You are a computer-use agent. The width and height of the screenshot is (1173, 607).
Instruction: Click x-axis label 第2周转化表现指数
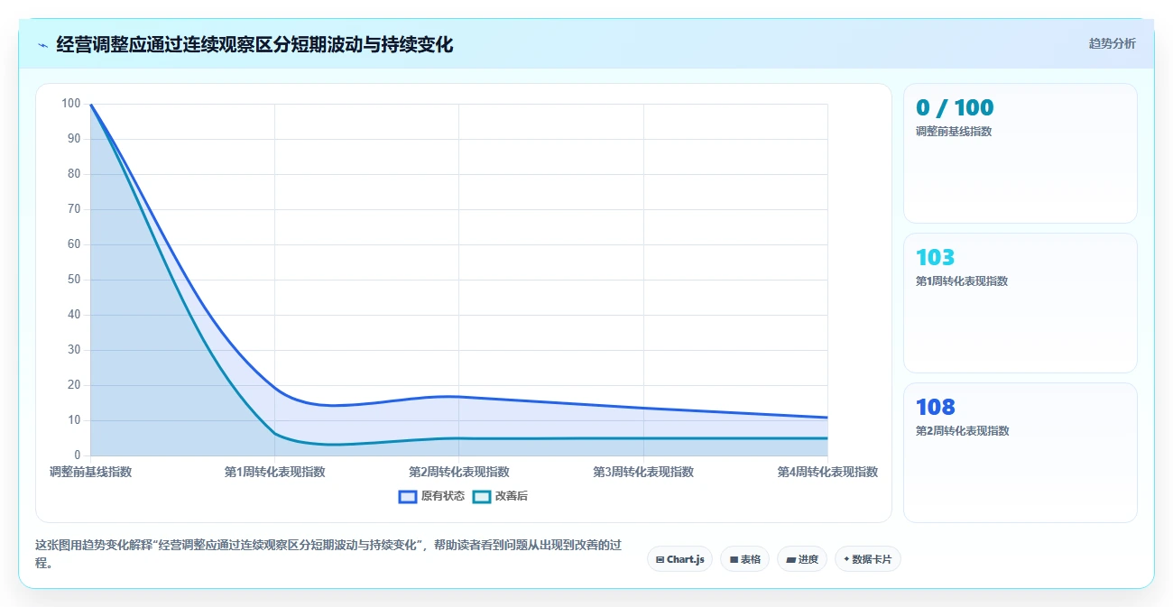click(458, 472)
